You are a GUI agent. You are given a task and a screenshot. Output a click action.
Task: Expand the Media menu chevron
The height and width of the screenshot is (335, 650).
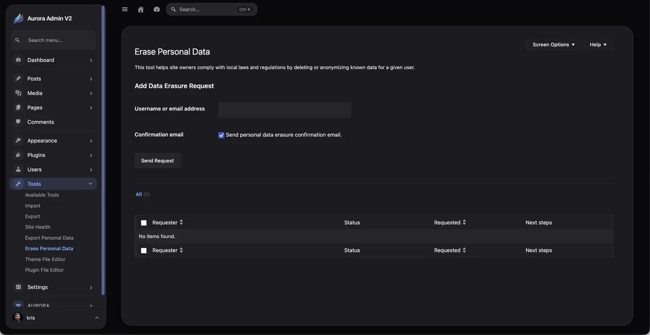[91, 93]
